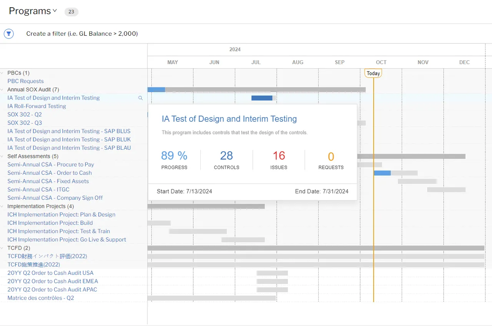Click the Order to Cash Audit USA Gantt bar
The height and width of the screenshot is (326, 492).
coord(272,273)
